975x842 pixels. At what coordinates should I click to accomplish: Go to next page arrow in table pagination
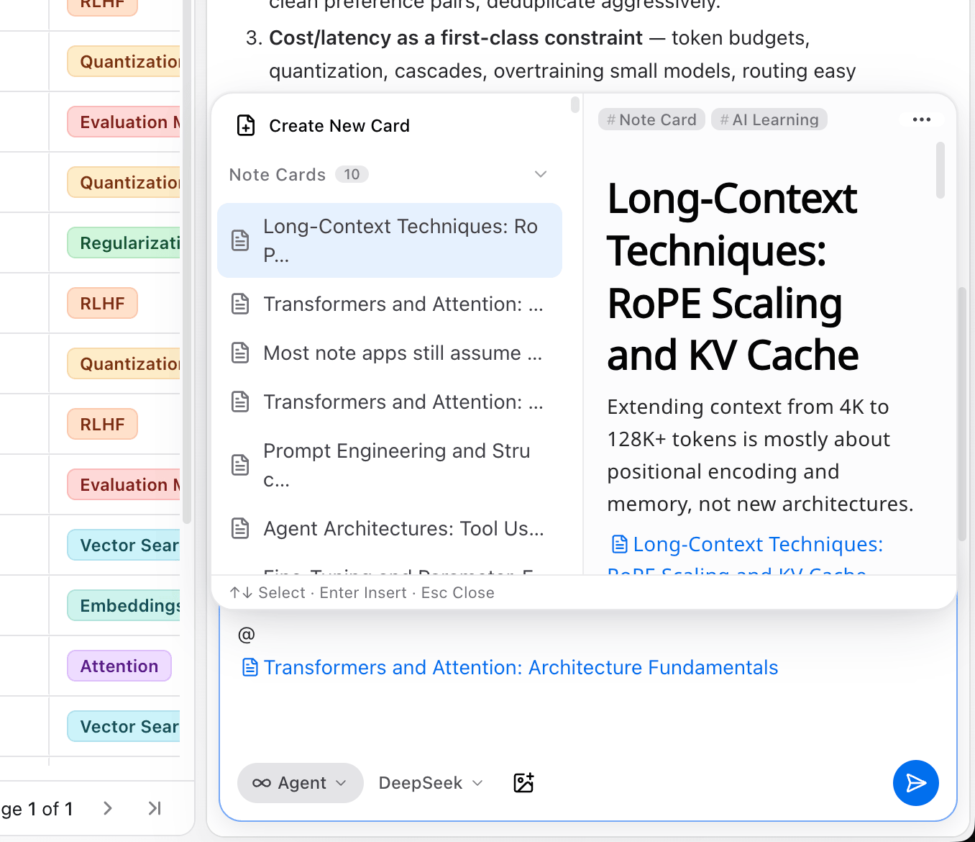107,808
